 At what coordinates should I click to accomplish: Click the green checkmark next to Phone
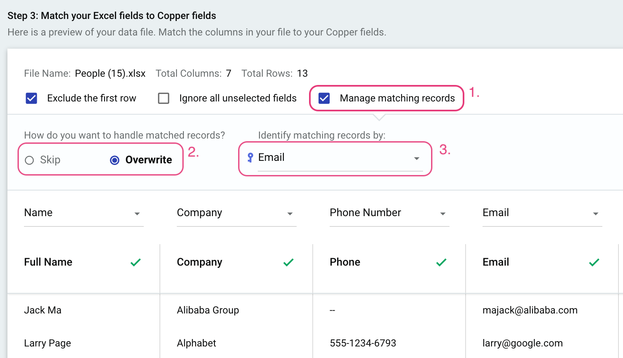[441, 262]
